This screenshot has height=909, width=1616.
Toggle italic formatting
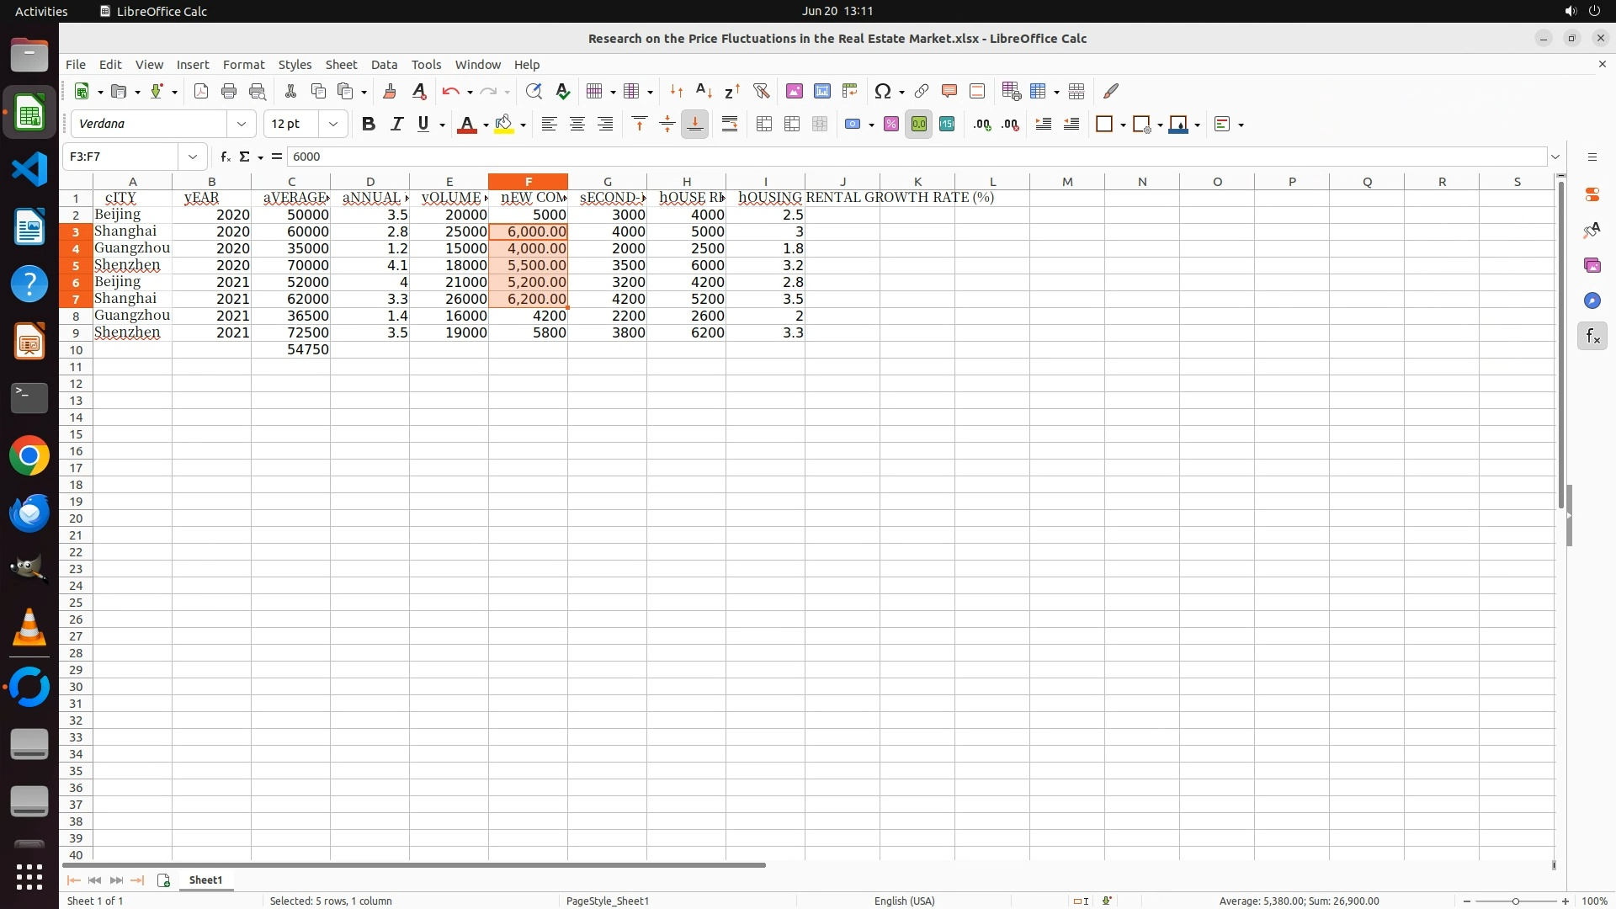396,125
